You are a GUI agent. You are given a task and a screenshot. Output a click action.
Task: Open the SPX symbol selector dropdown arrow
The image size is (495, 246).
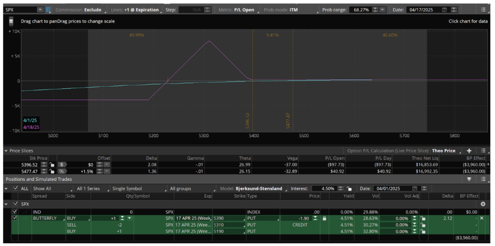pyautogui.click(x=40, y=10)
